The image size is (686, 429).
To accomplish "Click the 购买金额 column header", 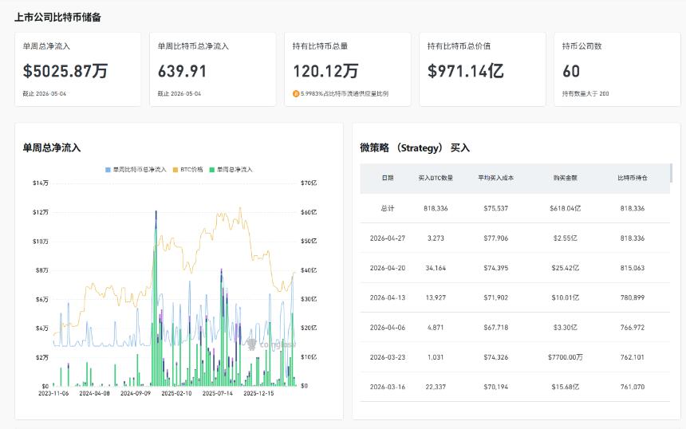I will (566, 178).
